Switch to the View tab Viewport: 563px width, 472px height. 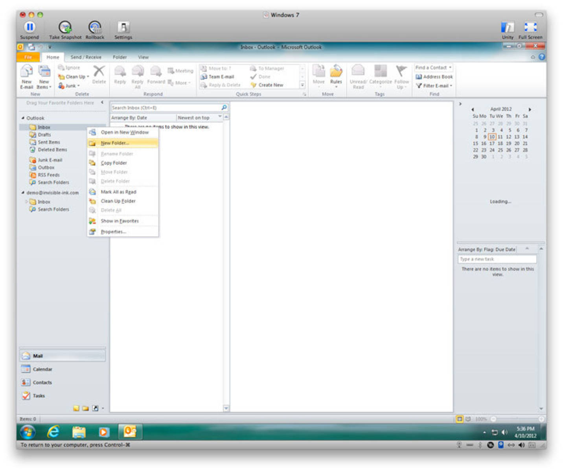tap(143, 57)
